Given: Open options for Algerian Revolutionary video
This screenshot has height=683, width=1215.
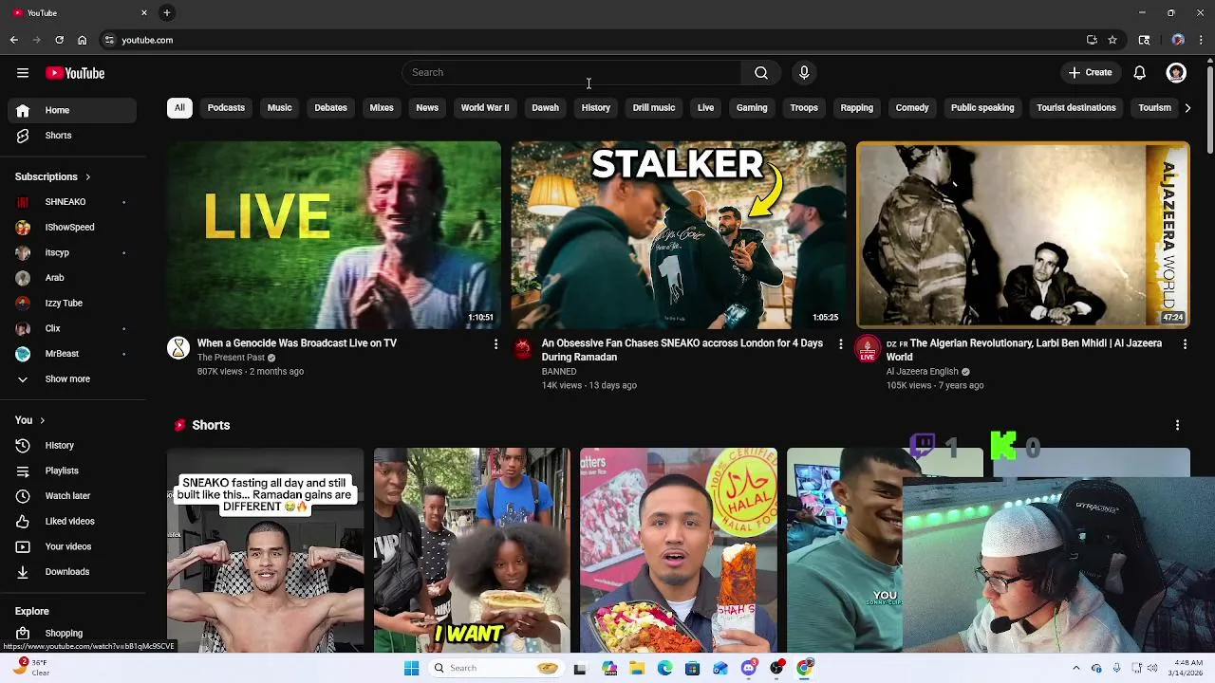Looking at the screenshot, I should click(1185, 343).
